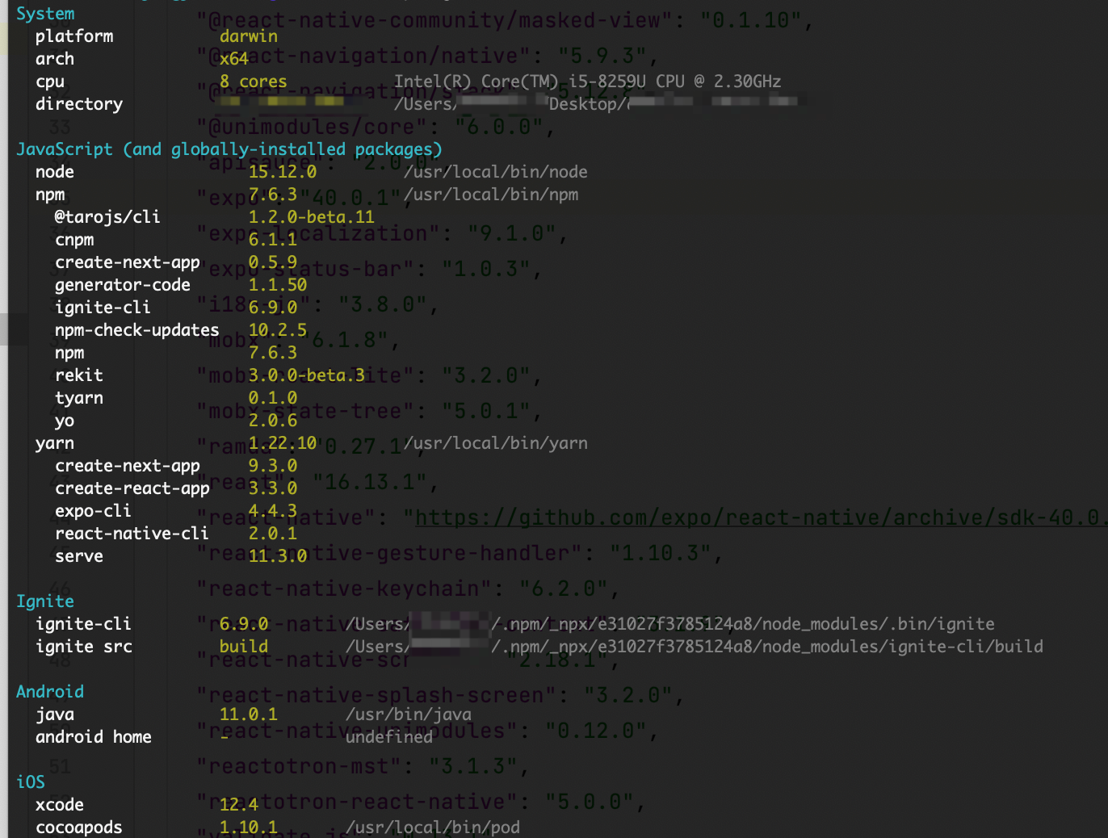This screenshot has height=838, width=1108.
Task: Select the darwin platform value
Action: tap(248, 36)
